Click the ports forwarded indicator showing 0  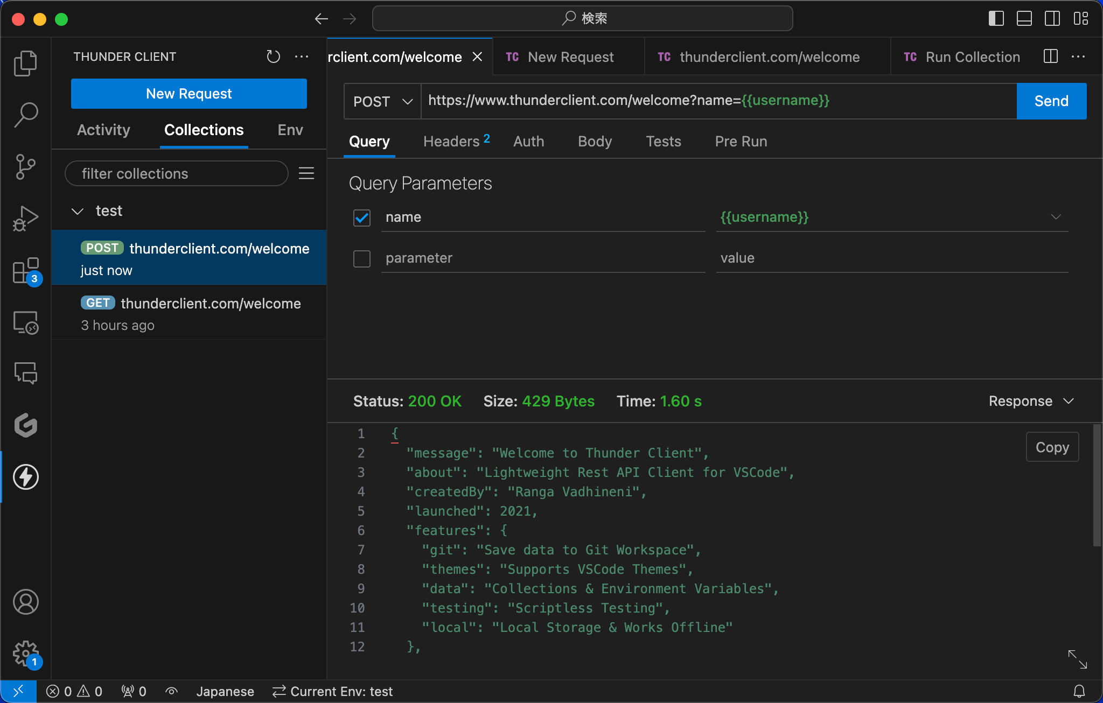[134, 691]
